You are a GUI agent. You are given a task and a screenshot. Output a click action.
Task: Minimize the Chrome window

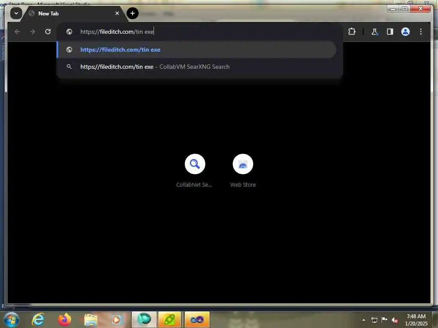pos(394,9)
